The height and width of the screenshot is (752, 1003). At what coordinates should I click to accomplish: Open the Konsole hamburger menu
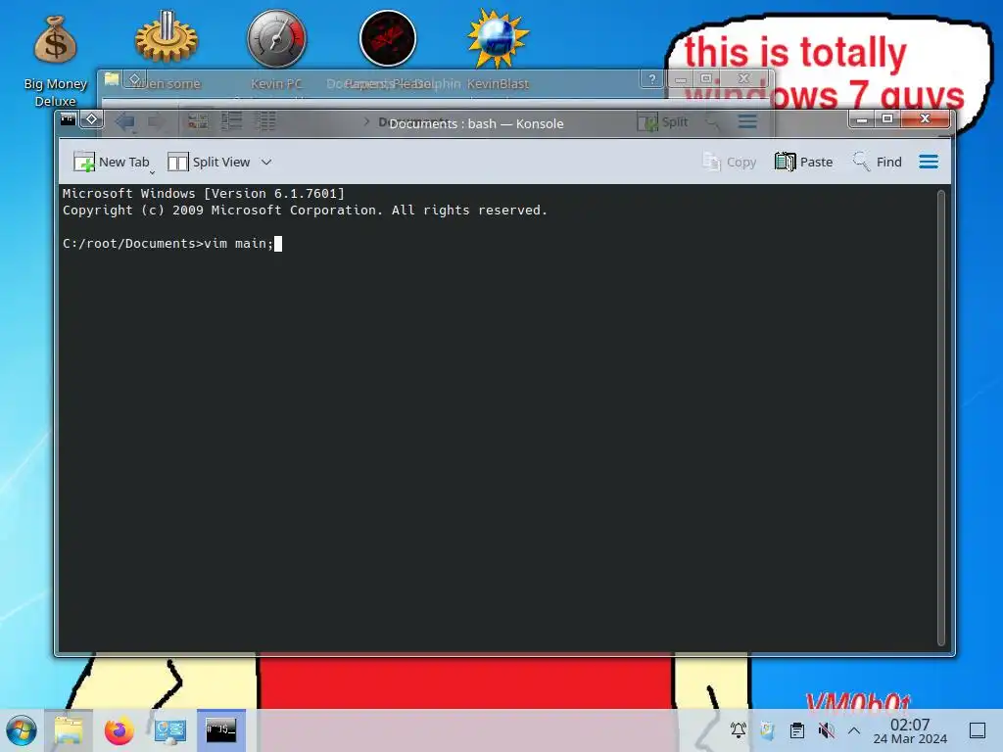pyautogui.click(x=929, y=162)
